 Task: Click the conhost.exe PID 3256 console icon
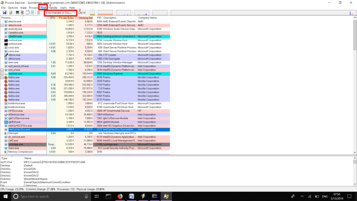click(x=6, y=40)
